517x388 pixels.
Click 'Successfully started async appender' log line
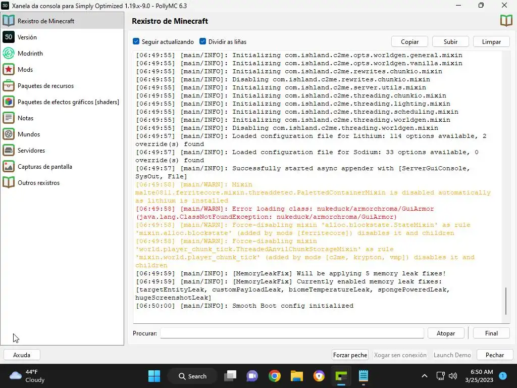[303, 172]
